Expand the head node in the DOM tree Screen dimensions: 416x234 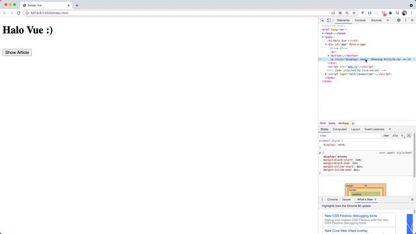(x=323, y=33)
